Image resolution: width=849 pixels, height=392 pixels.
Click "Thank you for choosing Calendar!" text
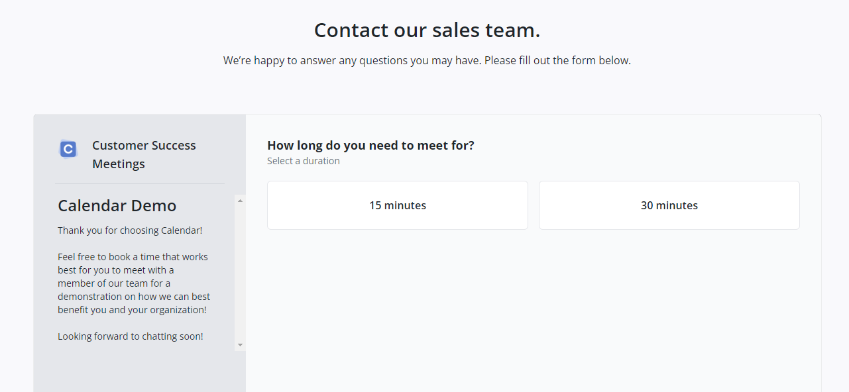pos(130,230)
